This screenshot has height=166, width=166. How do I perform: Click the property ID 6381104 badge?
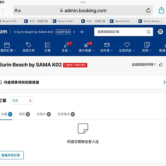63,32
